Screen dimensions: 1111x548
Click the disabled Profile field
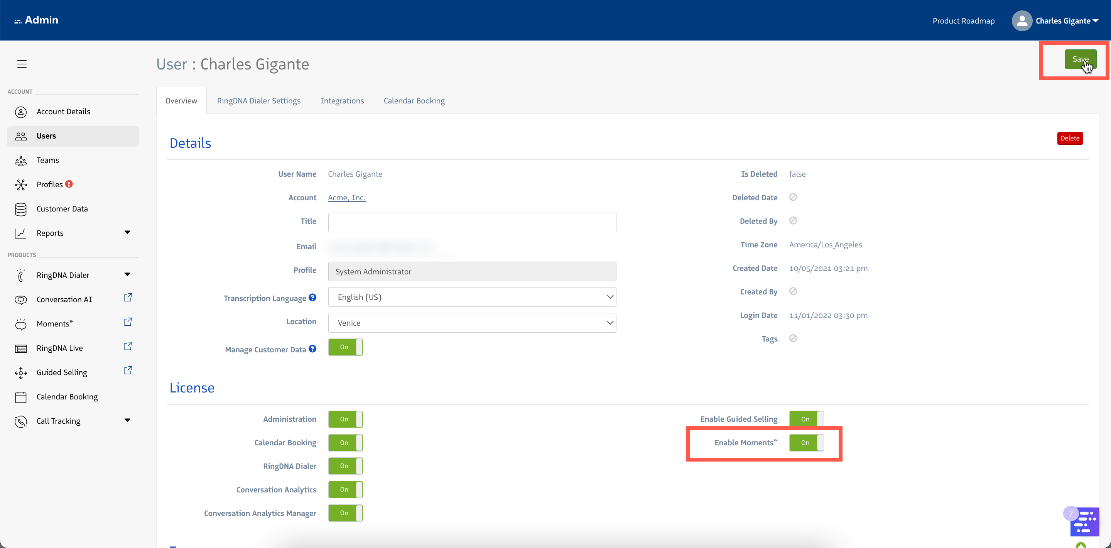pos(472,271)
